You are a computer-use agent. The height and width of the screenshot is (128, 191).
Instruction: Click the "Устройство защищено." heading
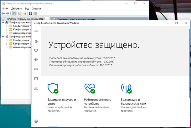(94, 45)
